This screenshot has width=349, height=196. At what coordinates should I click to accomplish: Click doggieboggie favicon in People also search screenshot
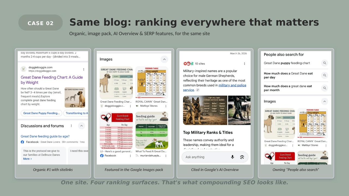[266, 145]
